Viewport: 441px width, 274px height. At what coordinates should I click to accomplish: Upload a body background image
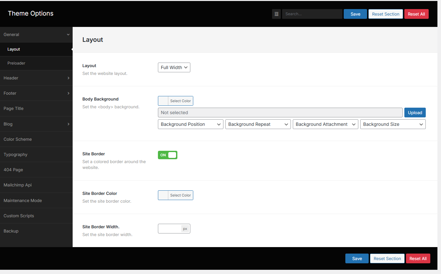pos(415,113)
